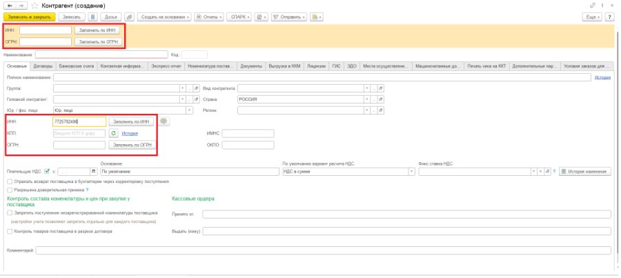Viewport: 621px width, 278px height.
Task: Open attached files via paperclip icon
Action: pyautogui.click(x=129, y=17)
